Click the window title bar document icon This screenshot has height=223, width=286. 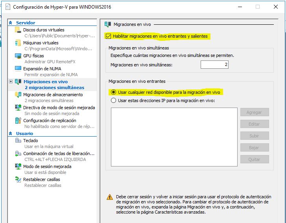point(7,7)
